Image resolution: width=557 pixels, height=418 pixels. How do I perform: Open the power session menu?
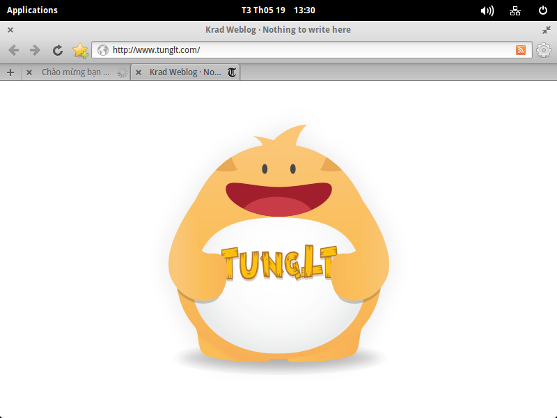click(543, 10)
